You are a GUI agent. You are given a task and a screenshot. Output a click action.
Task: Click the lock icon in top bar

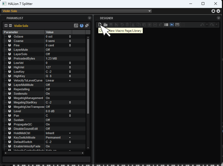[213, 11]
